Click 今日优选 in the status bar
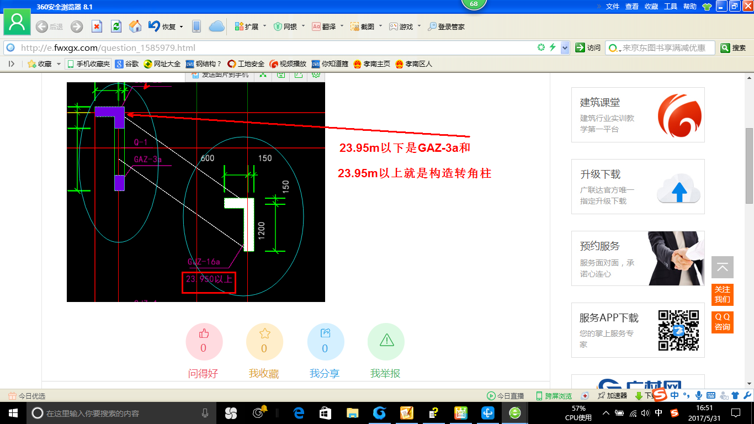 coord(26,396)
